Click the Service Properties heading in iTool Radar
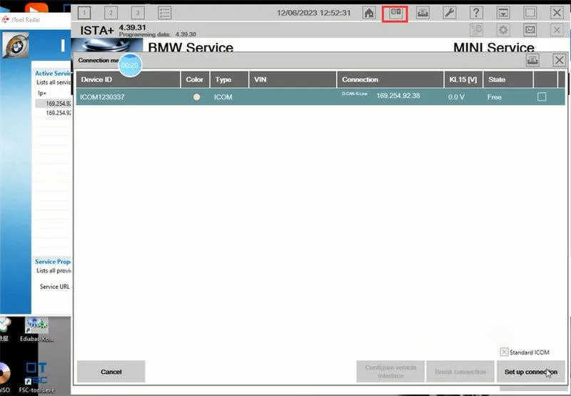571x396 pixels. coord(53,262)
